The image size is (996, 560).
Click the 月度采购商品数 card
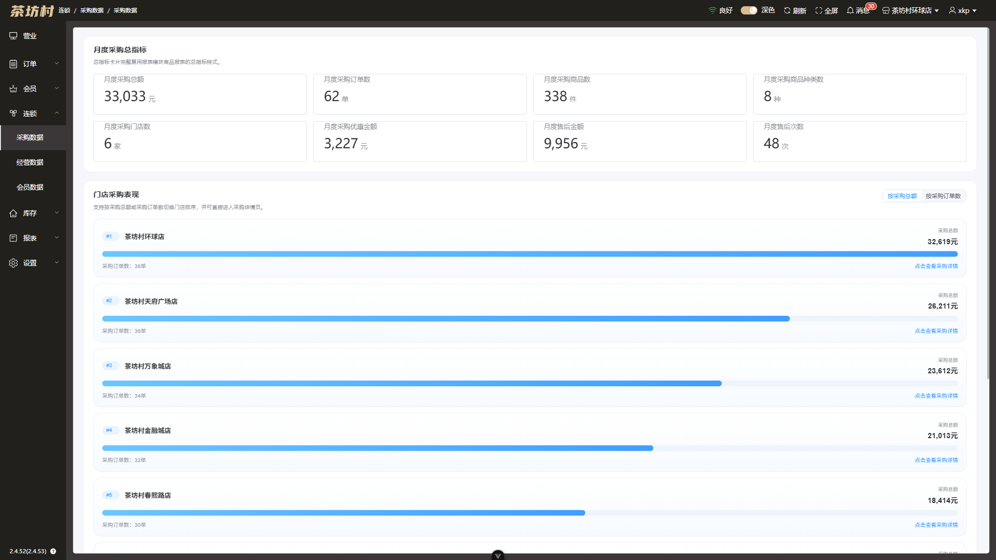pyautogui.click(x=640, y=94)
